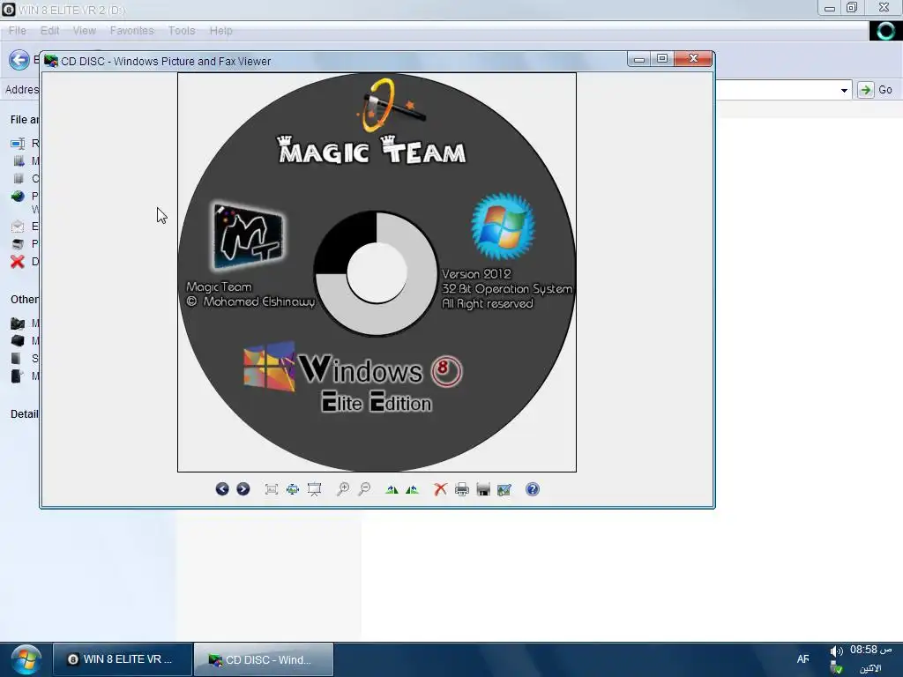Zoom out with the magnifier minus icon

364,489
